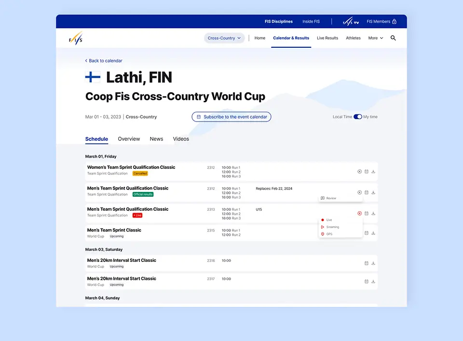Screen dimensions: 463x341
Task: Play video for Women's Team Sprint Qualification
Action: 359,171
